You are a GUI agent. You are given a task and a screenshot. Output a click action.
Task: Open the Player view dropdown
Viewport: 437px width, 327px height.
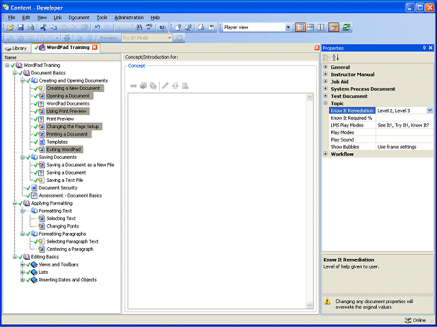288,27
